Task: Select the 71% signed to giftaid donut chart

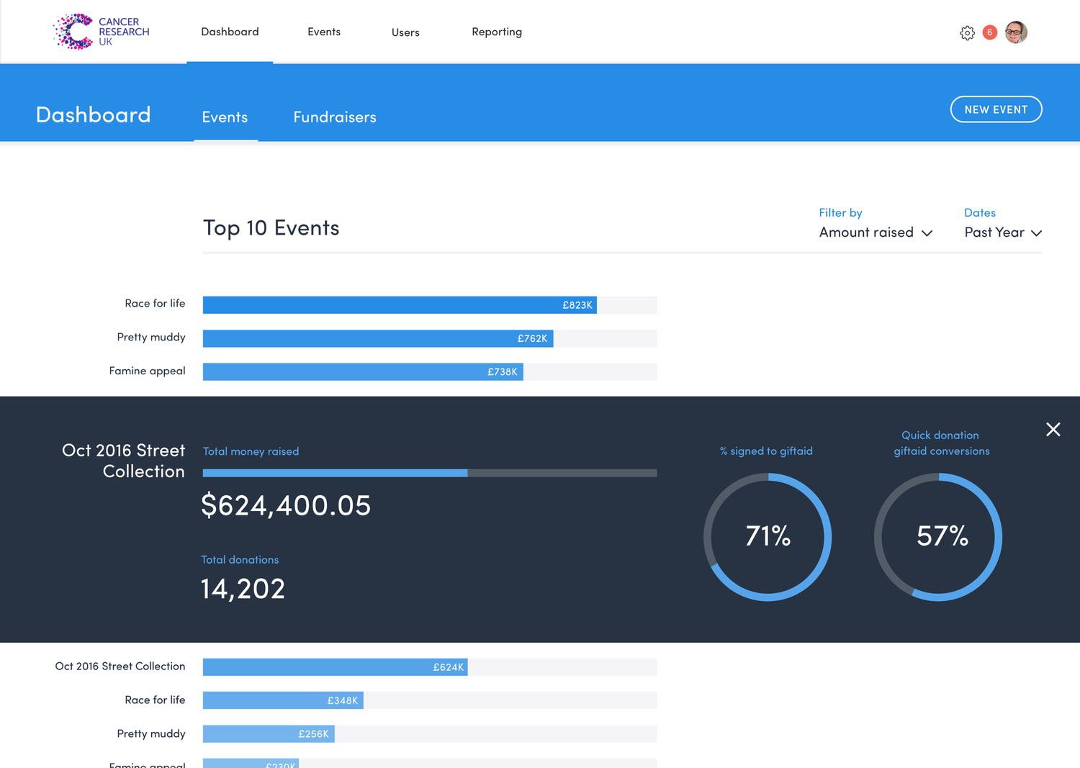Action: (768, 536)
